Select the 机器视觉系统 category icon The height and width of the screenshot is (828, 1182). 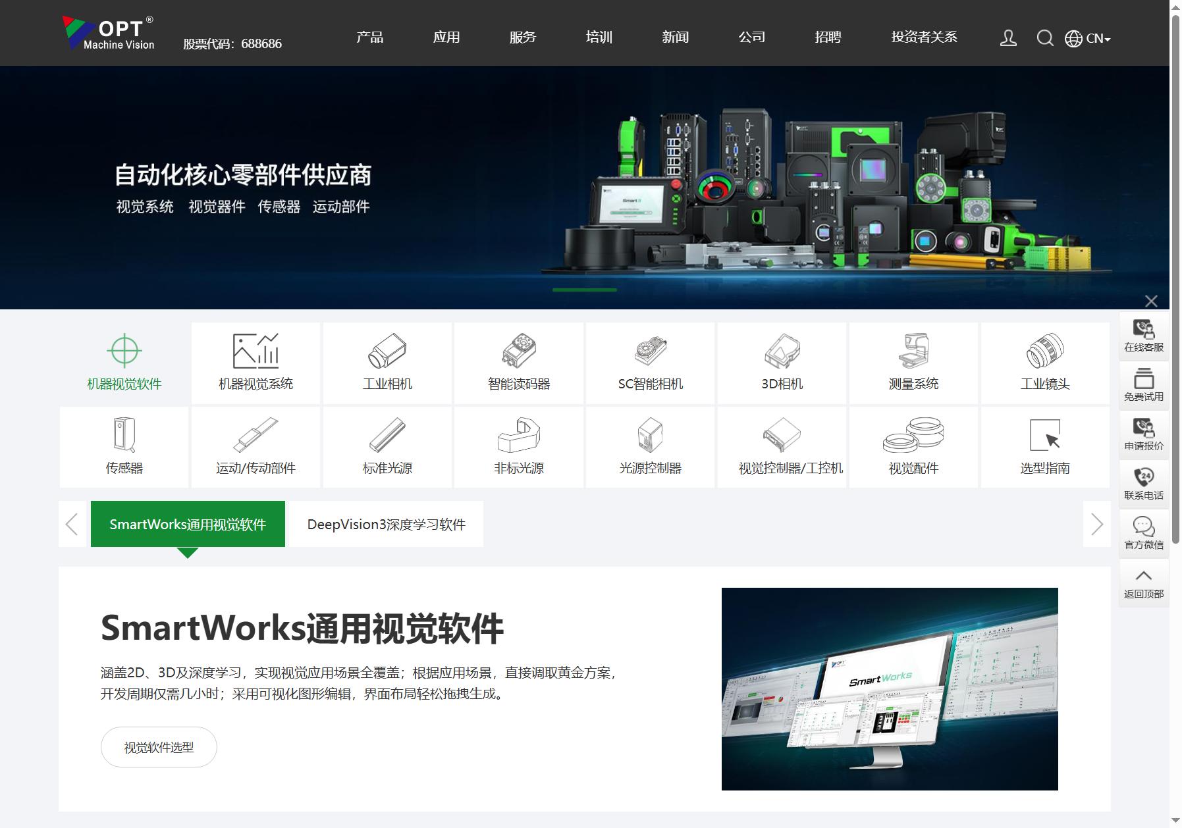(x=255, y=363)
